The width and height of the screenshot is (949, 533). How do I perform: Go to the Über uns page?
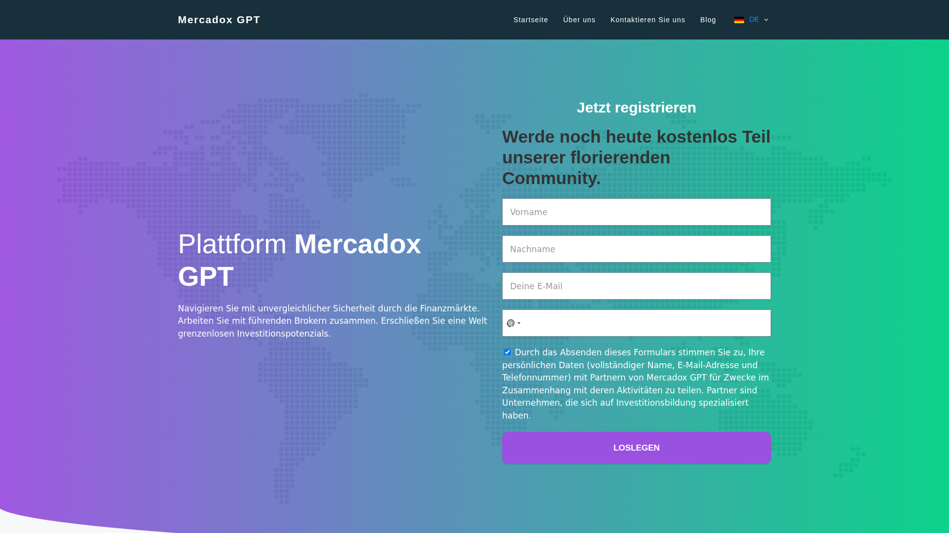click(579, 20)
